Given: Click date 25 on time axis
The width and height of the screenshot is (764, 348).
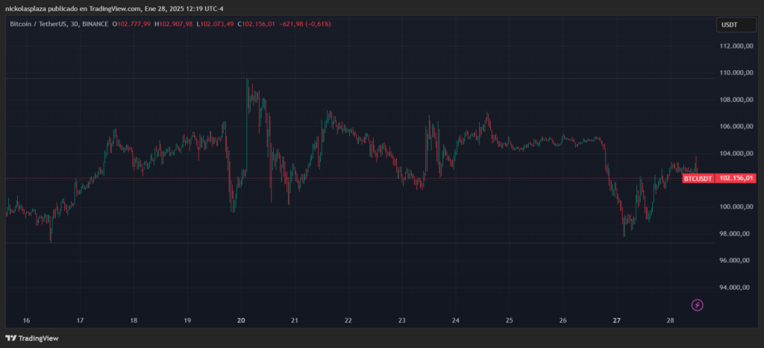Looking at the screenshot, I should 509,320.
